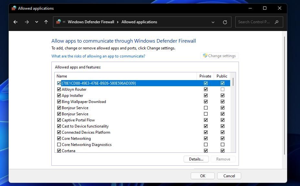Toggle Cast to Device functionality checkbox

click(59, 126)
